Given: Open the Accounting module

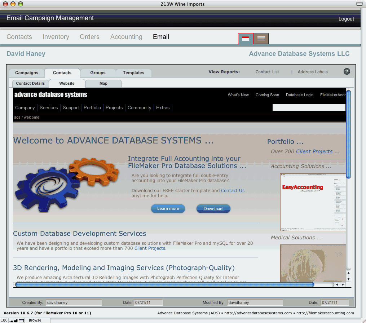Looking at the screenshot, I should pyautogui.click(x=126, y=37).
